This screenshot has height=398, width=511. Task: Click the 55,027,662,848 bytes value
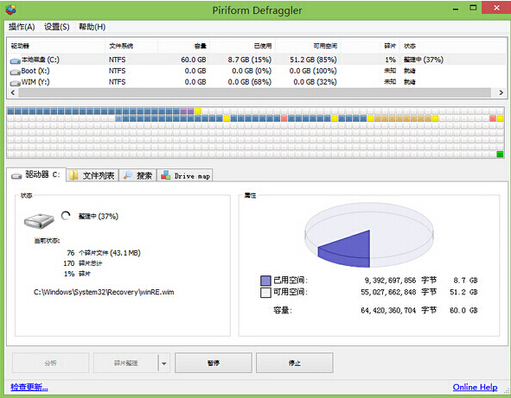point(388,292)
